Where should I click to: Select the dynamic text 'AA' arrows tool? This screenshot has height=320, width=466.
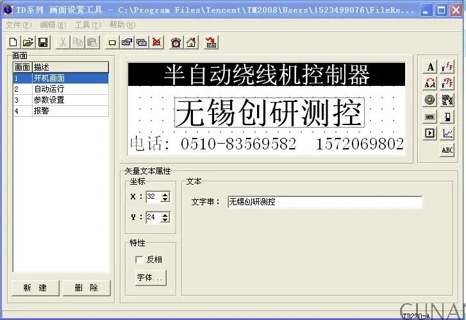click(429, 83)
